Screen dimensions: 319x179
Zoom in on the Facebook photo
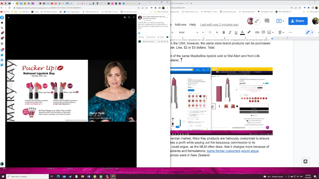pos(125,17)
